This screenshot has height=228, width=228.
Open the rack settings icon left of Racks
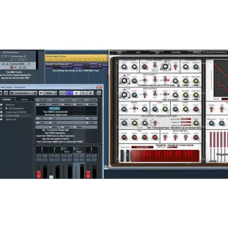(x=41, y=93)
